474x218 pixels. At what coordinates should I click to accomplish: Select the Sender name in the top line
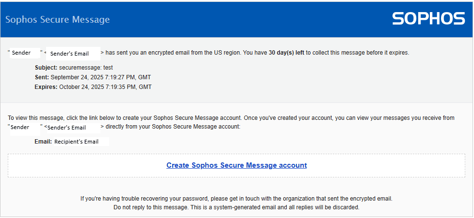coord(21,53)
